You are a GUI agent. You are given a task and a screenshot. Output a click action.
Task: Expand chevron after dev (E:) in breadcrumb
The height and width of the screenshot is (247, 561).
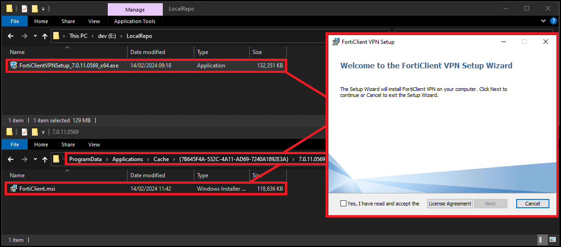click(x=121, y=36)
